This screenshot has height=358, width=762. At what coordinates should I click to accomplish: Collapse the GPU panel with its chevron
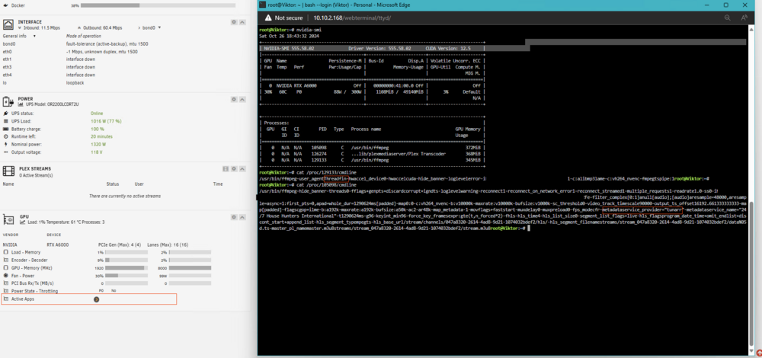click(x=242, y=216)
